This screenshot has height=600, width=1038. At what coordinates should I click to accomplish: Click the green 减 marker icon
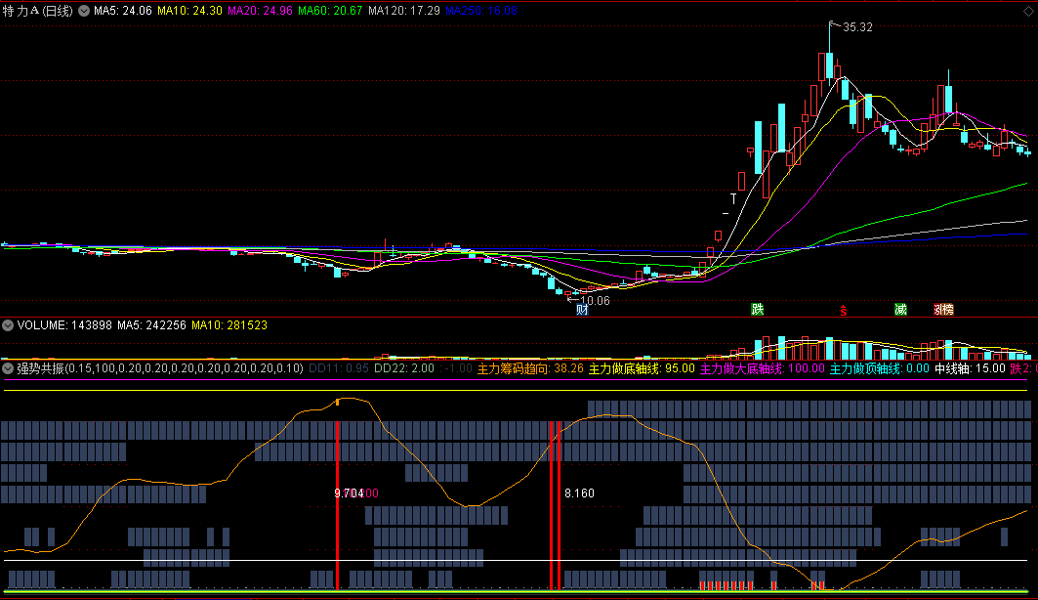[900, 309]
